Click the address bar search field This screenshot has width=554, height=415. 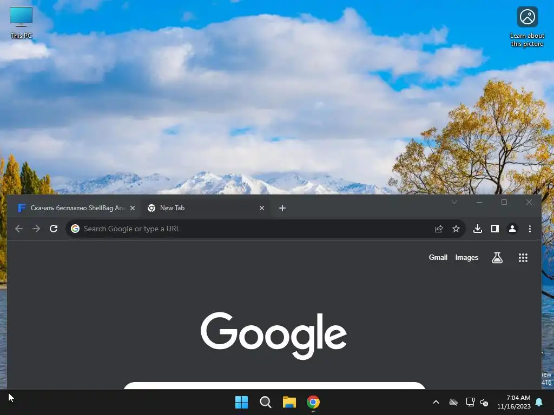(x=266, y=229)
